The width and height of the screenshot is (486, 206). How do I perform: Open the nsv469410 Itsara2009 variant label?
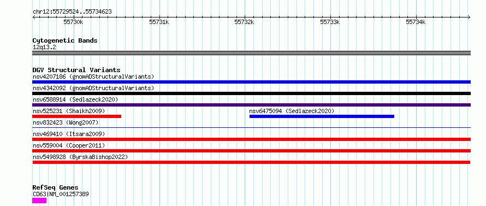point(69,134)
